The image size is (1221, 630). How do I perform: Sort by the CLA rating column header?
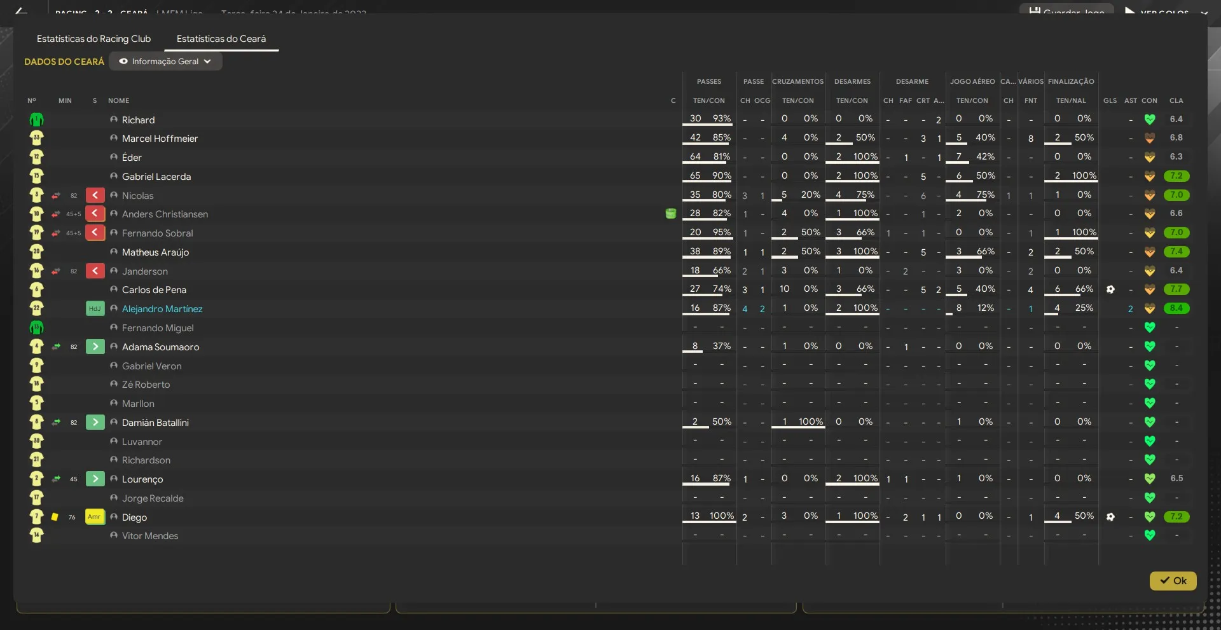pyautogui.click(x=1176, y=100)
